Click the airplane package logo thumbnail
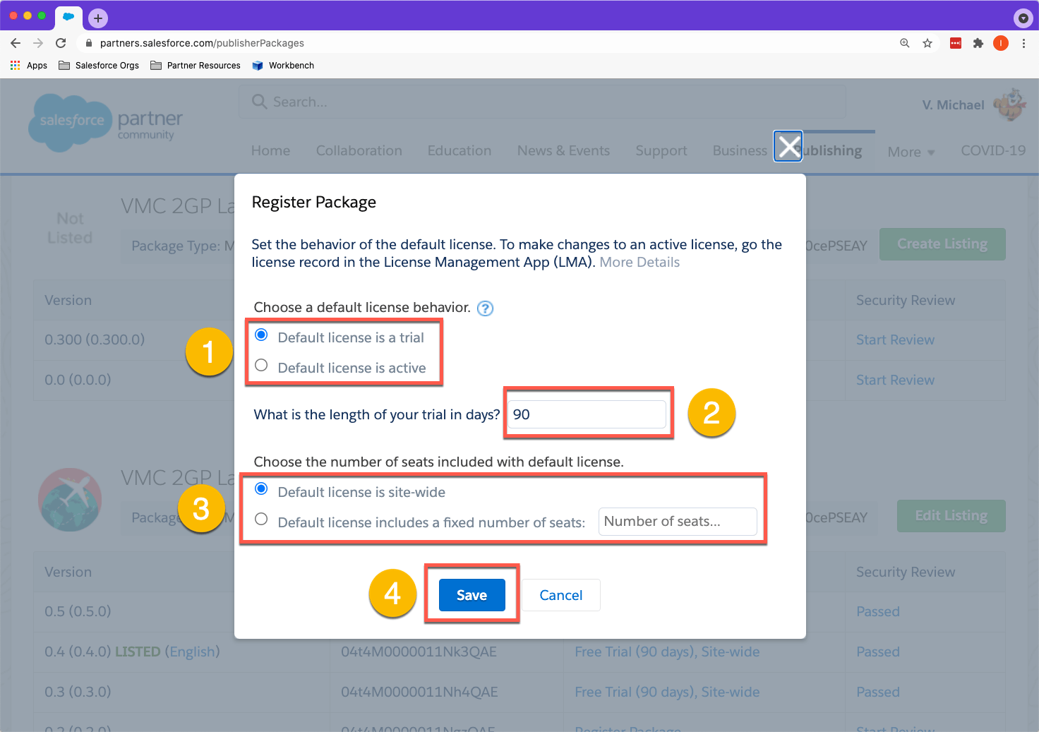The height and width of the screenshot is (732, 1039). pyautogui.click(x=70, y=500)
